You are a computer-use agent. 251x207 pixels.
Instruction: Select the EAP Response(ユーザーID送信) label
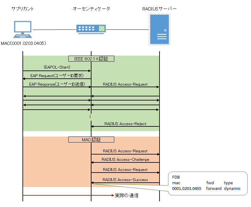click(x=57, y=84)
